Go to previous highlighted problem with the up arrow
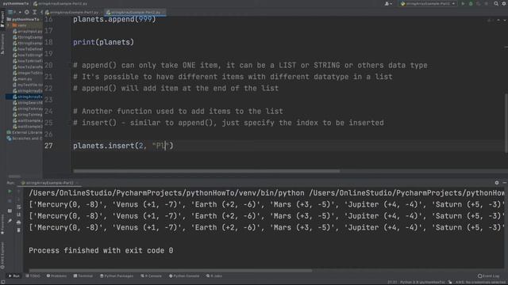The width and height of the screenshot is (508, 285). pyautogui.click(x=498, y=21)
